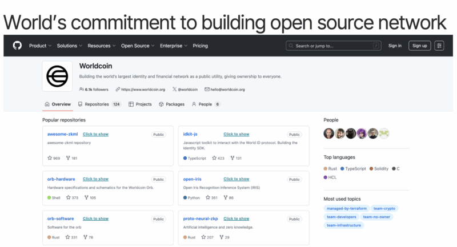
Task: Expand the Enterprise menu
Action: [x=174, y=46]
